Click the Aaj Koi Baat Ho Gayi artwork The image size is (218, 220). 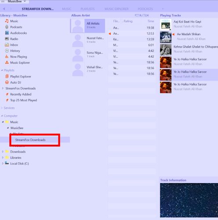pyautogui.click(x=166, y=25)
